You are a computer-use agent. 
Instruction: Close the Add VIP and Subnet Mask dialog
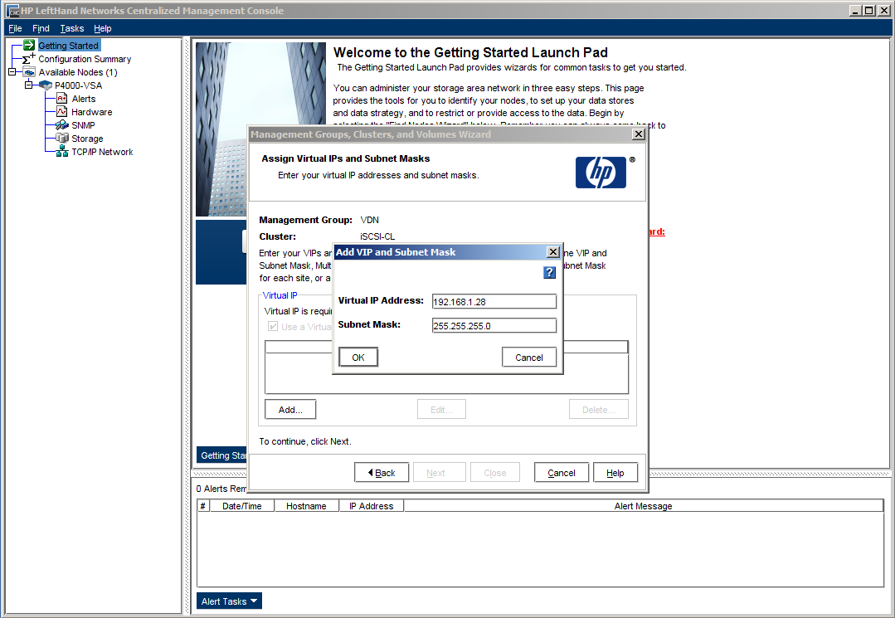(x=553, y=252)
